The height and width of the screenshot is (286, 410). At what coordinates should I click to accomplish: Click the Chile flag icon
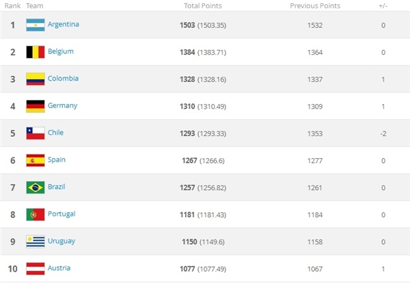tap(36, 133)
